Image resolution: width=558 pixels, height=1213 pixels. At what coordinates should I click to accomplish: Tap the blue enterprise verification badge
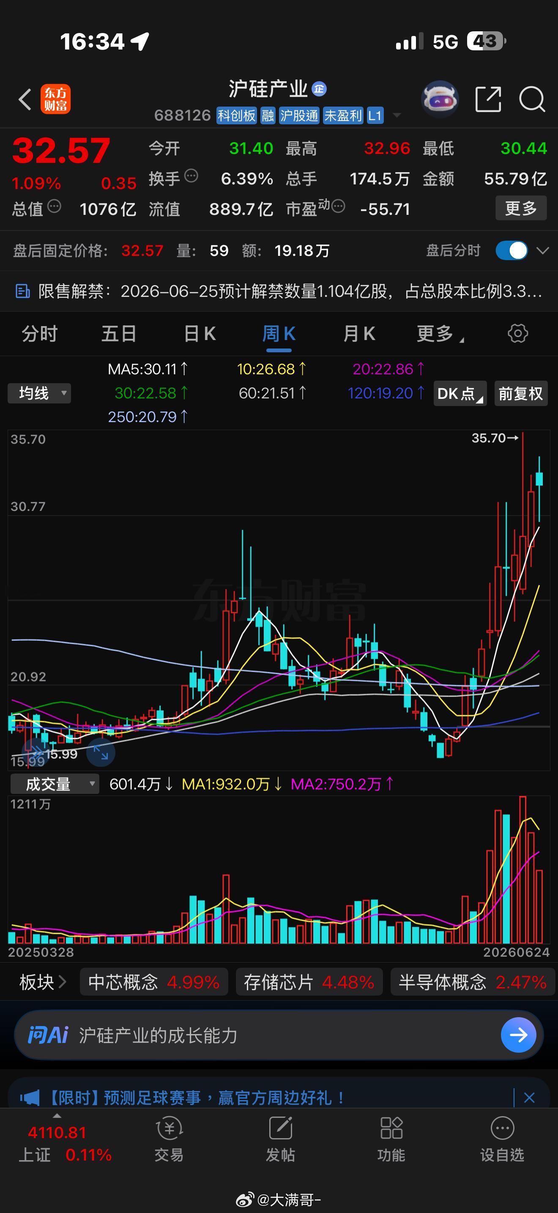[x=320, y=89]
